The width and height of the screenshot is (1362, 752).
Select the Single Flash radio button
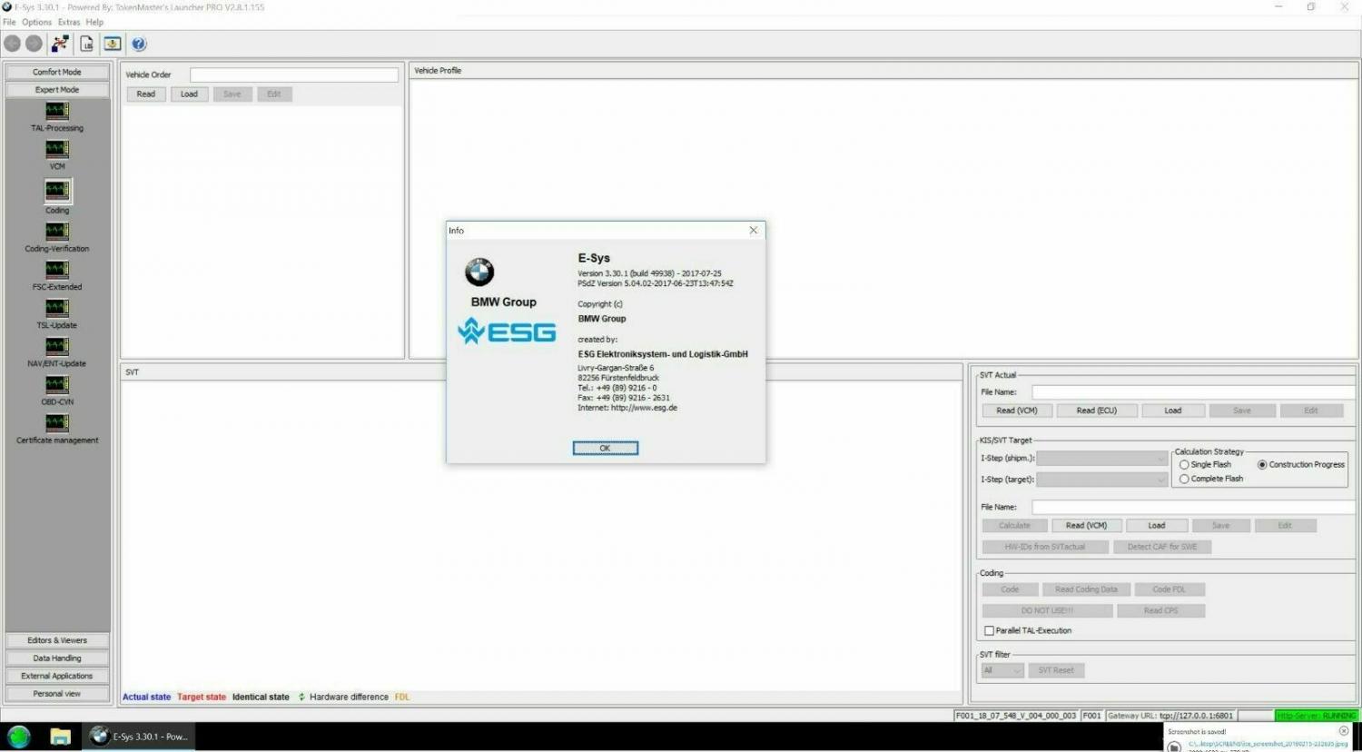tap(1184, 464)
